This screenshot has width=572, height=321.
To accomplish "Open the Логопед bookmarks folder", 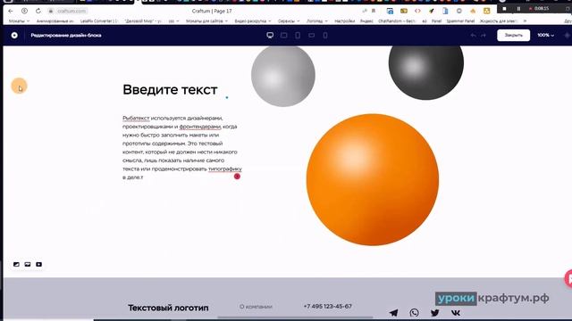I will point(317,21).
